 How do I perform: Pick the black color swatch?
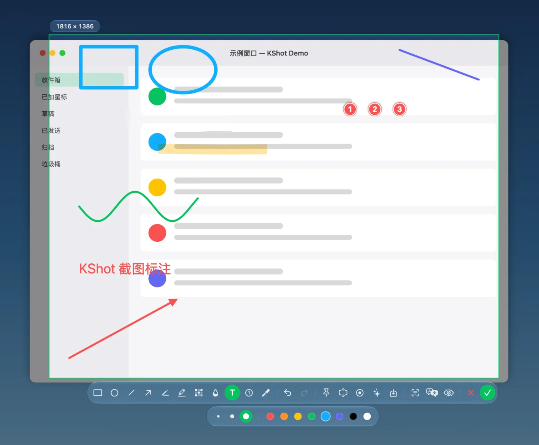[x=353, y=416]
